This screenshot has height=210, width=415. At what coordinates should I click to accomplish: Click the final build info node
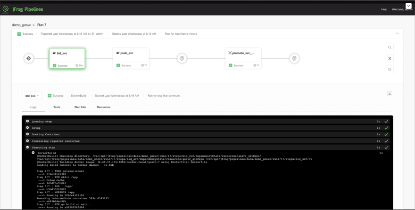click(294, 58)
